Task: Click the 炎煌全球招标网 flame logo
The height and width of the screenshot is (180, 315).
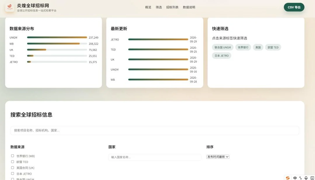Action: point(10,7)
